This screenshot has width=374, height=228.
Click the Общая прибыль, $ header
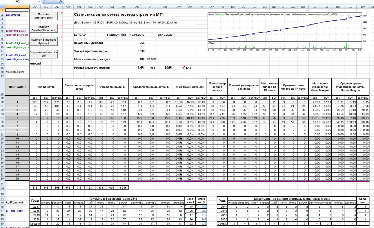pyautogui.click(x=112, y=87)
